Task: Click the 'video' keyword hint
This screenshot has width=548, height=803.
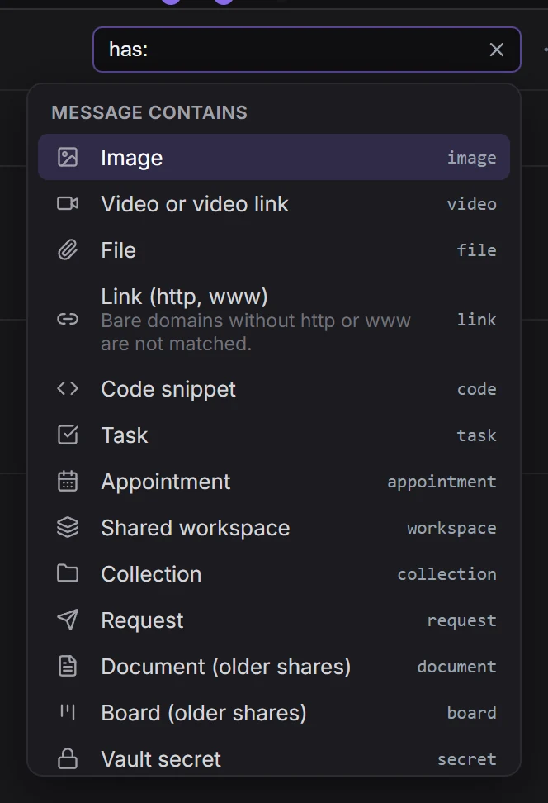Action: coord(472,204)
